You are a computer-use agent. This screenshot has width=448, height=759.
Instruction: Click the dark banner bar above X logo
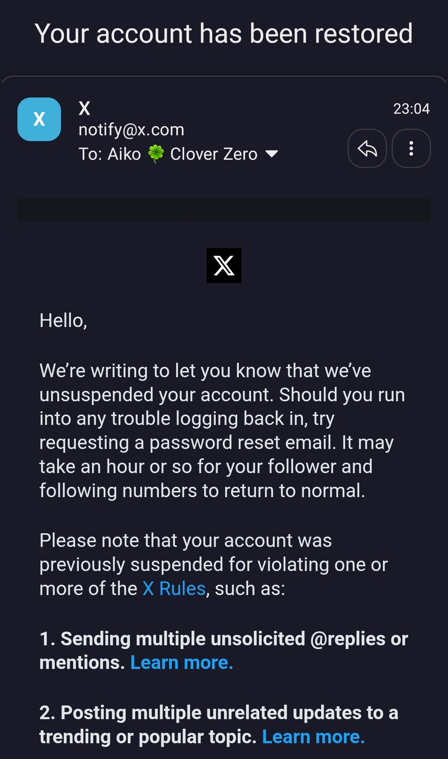point(224,210)
